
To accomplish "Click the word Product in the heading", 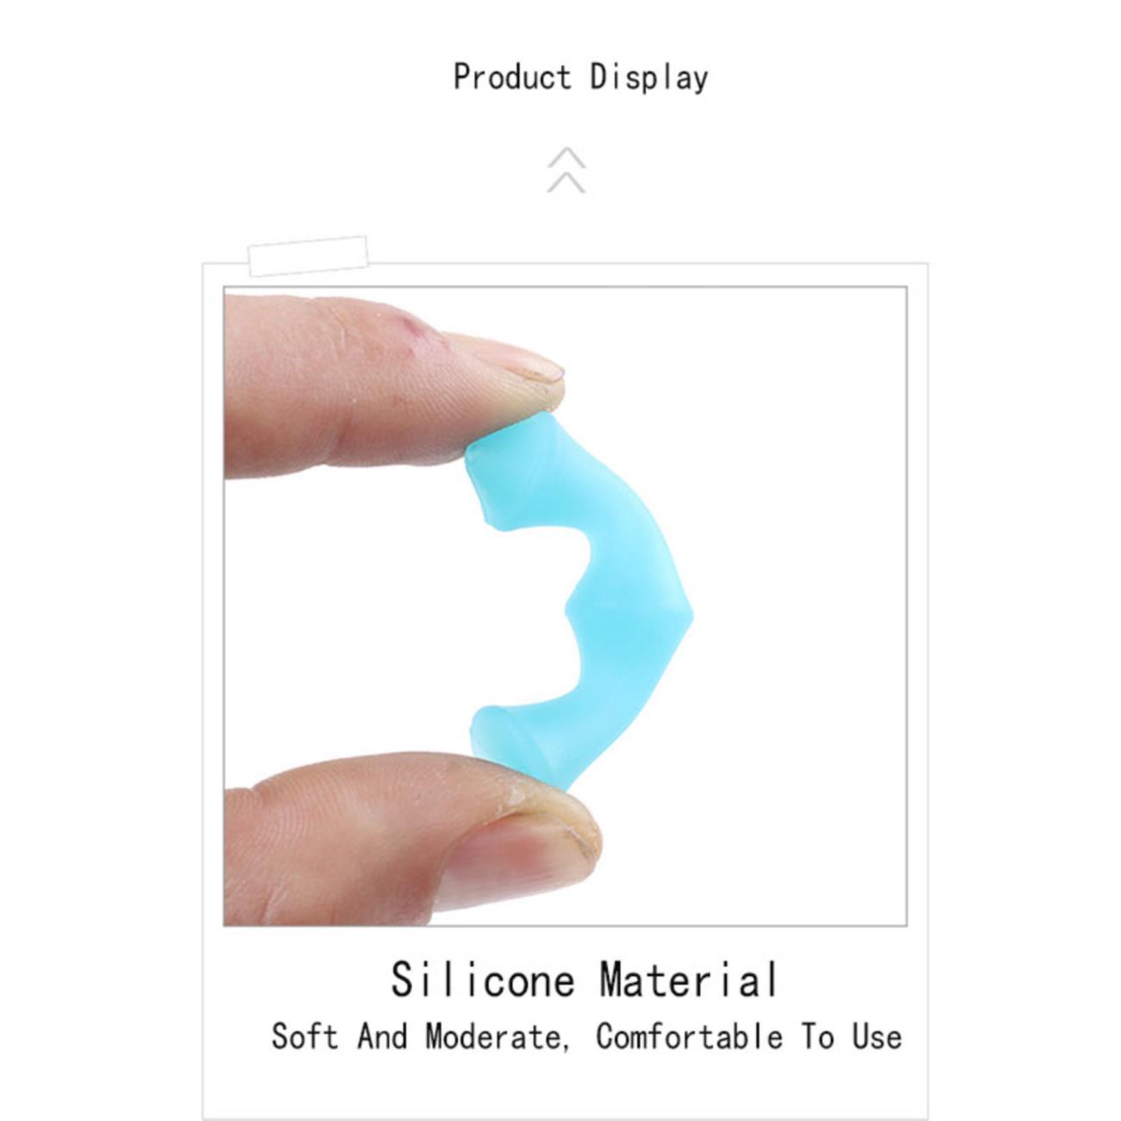I will 512,77.
